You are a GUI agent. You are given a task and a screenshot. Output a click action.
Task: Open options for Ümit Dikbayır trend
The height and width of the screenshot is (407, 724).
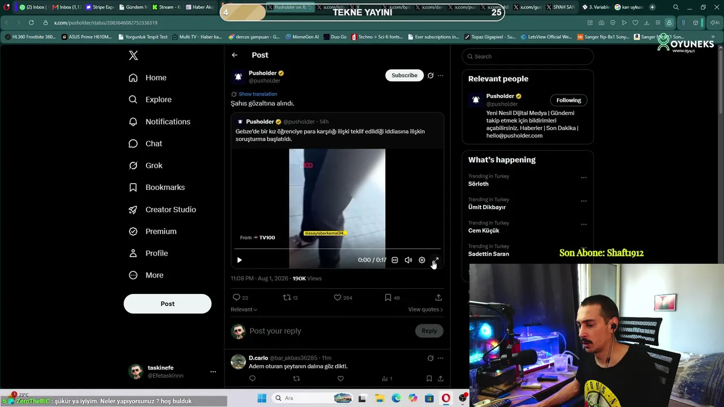pos(584,201)
